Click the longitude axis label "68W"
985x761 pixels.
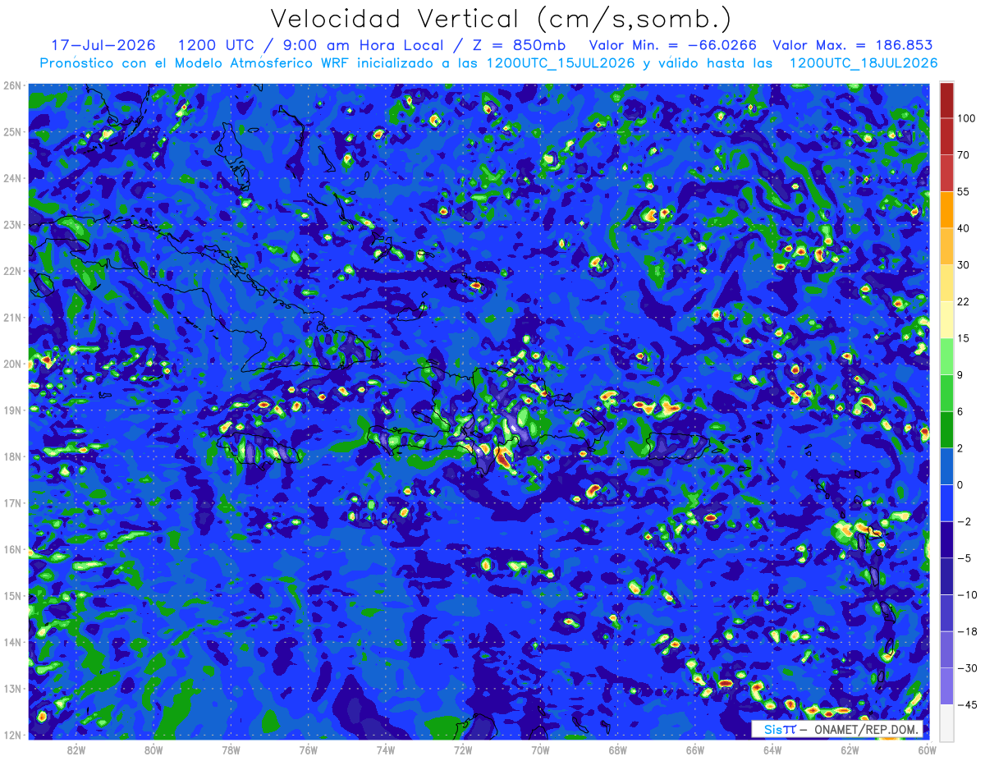tap(617, 750)
